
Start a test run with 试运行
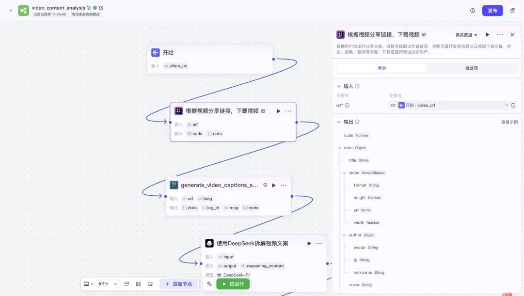pos(233,284)
